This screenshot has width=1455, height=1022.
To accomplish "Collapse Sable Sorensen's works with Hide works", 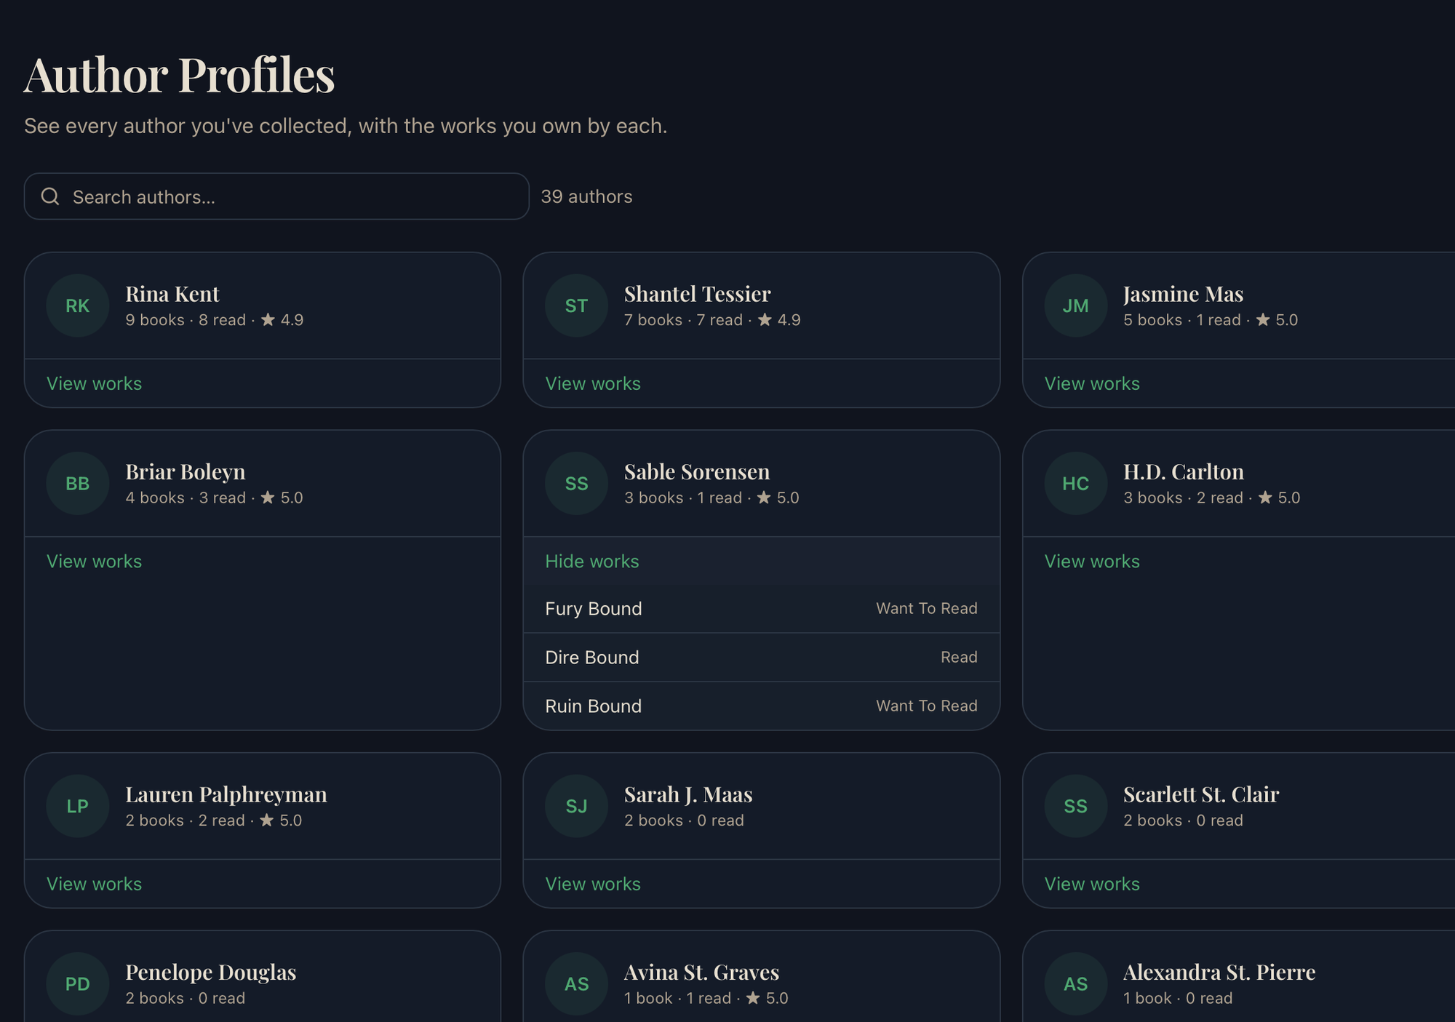I will pos(592,562).
